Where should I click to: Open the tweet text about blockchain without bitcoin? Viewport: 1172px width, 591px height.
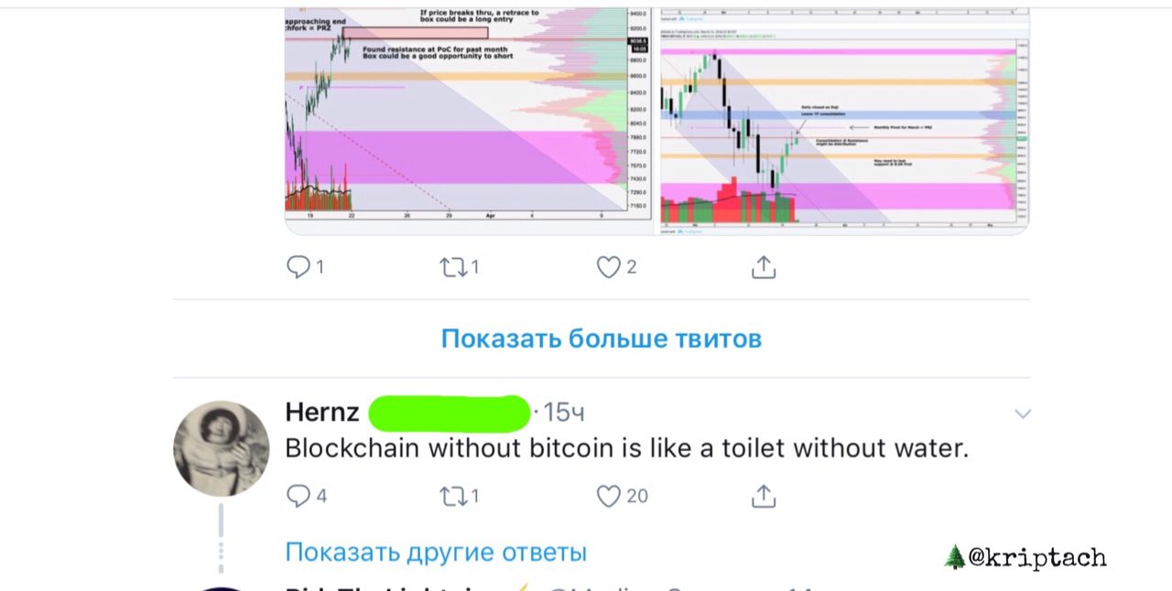(x=626, y=448)
